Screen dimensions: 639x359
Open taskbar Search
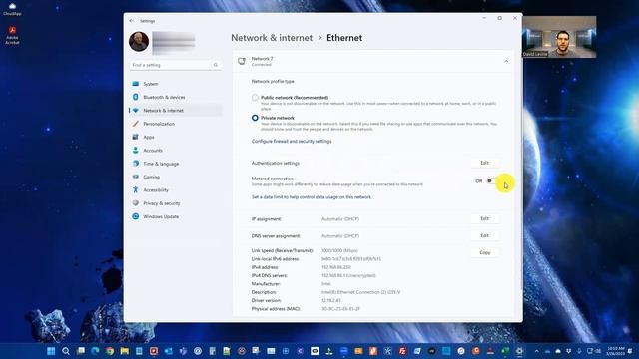click(x=66, y=351)
